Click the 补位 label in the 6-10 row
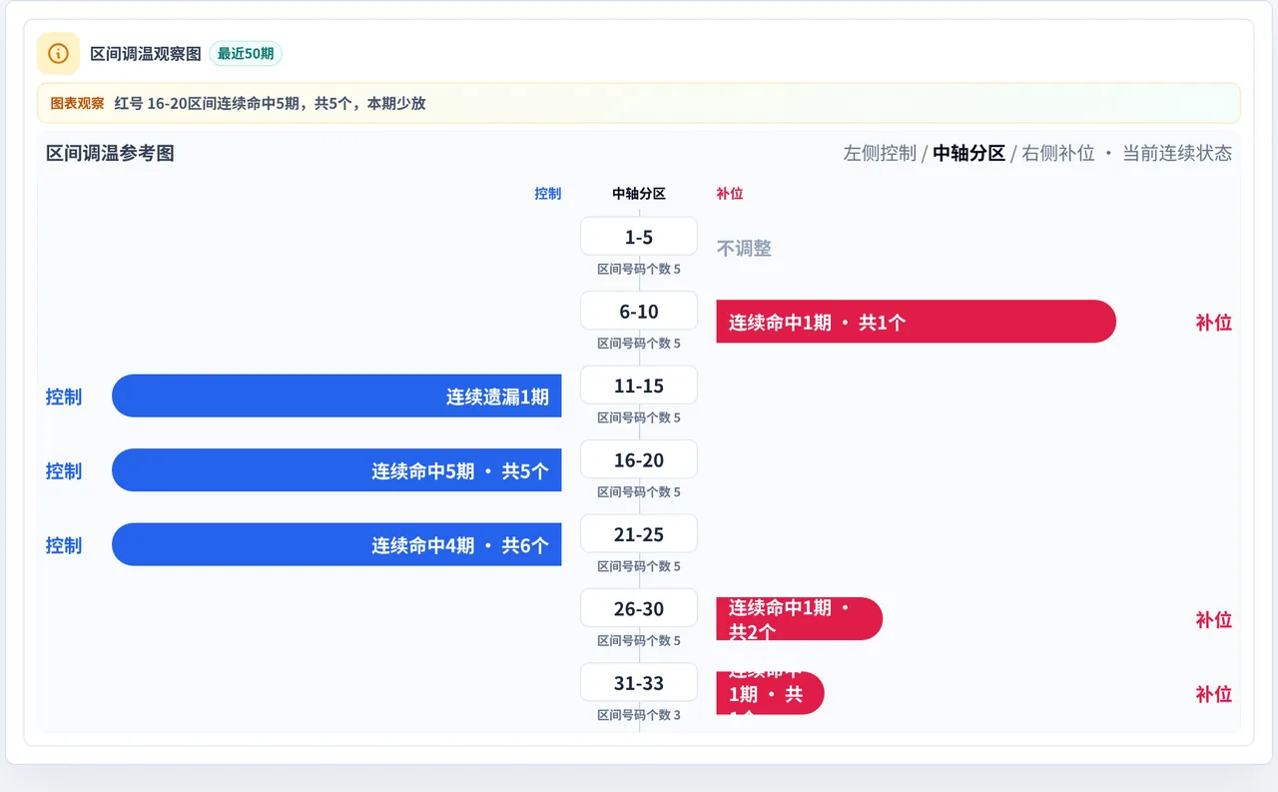 [1213, 322]
